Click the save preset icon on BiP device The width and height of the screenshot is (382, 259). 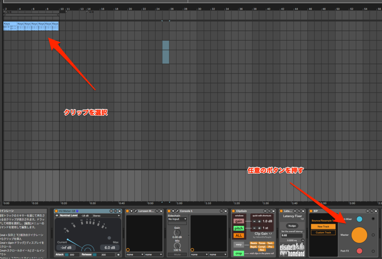[x=376, y=211]
